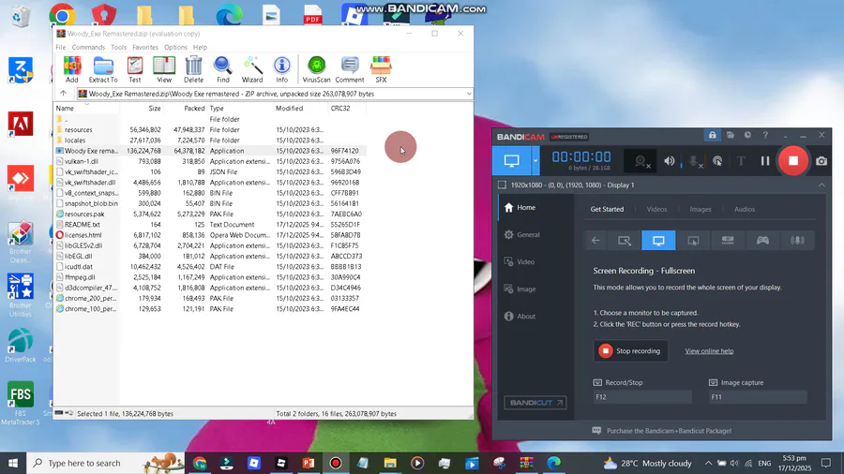Open the Tools menu
This screenshot has width=844, height=474.
point(118,47)
